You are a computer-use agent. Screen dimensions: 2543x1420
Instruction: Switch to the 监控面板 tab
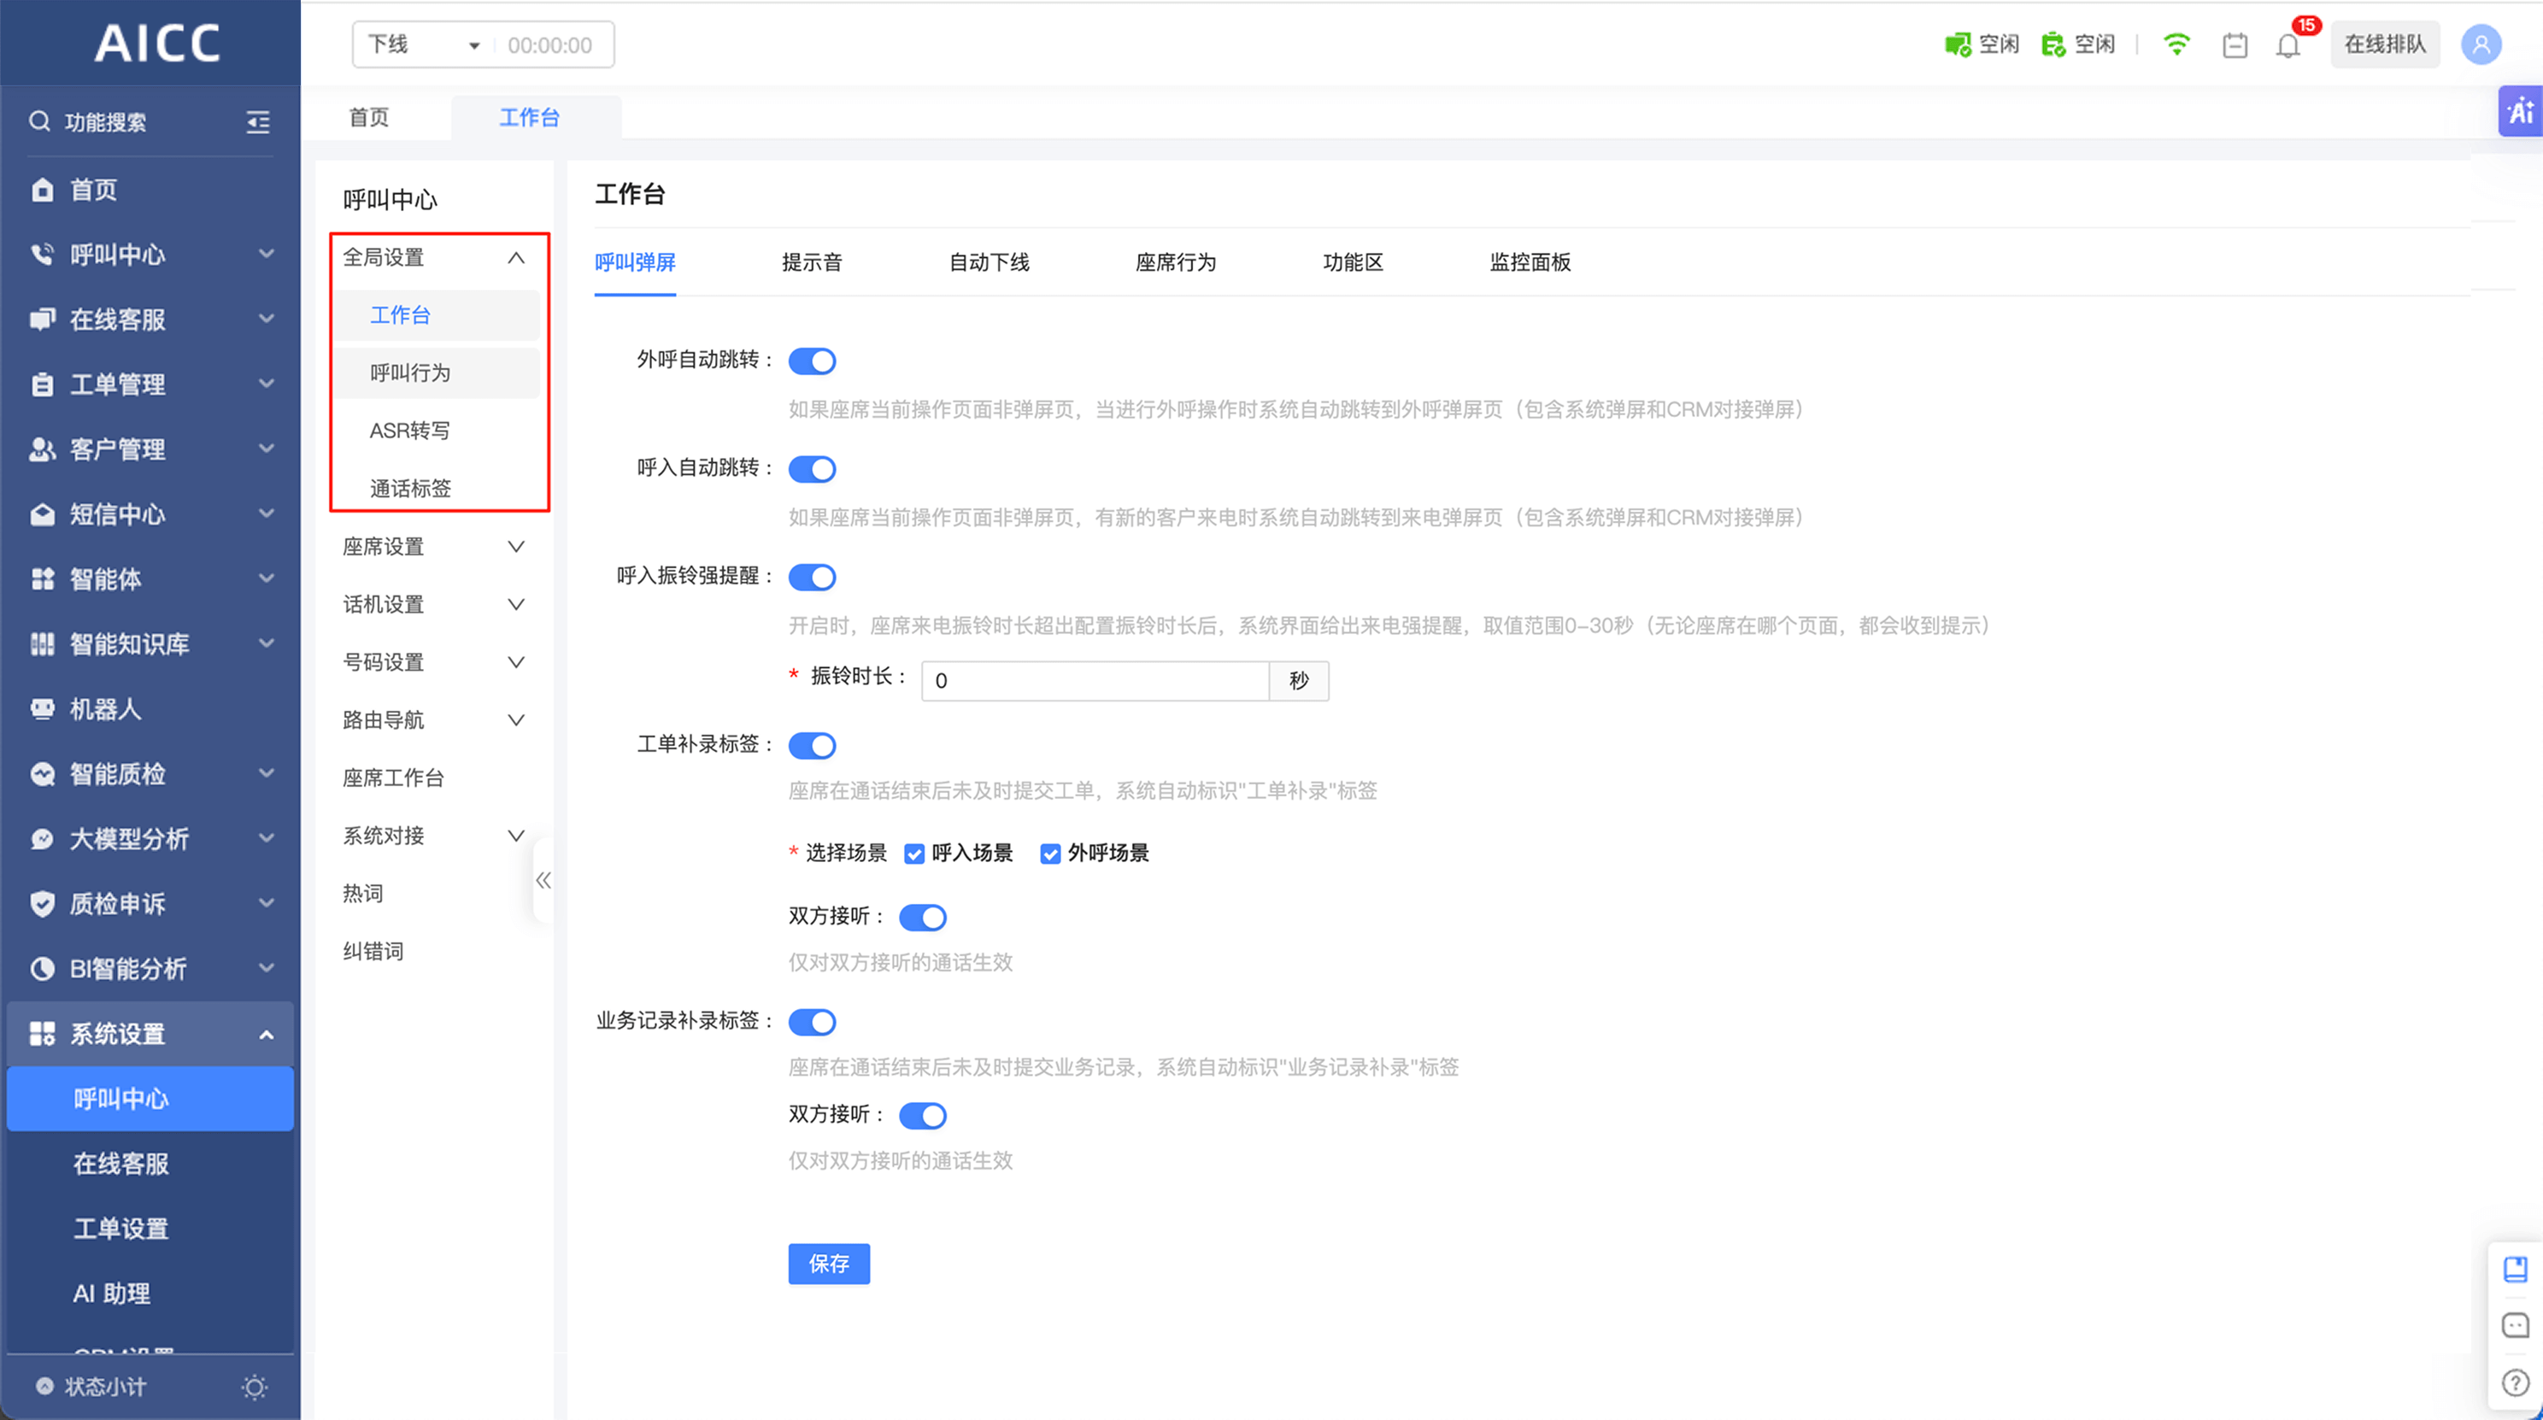(x=1530, y=262)
